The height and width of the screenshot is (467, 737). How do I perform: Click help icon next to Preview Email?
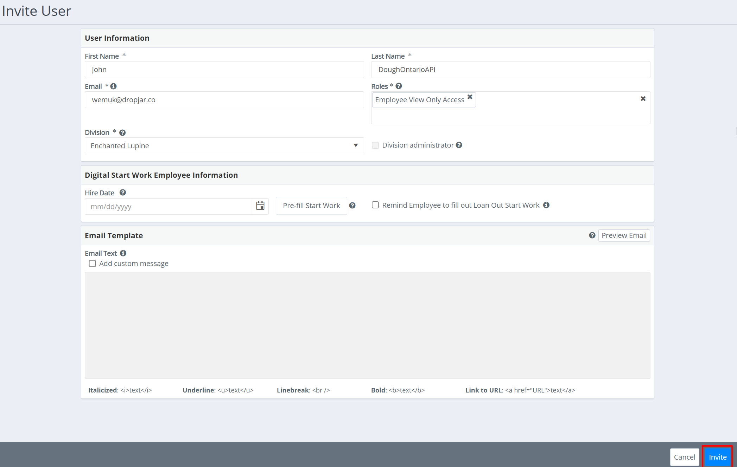(592, 235)
